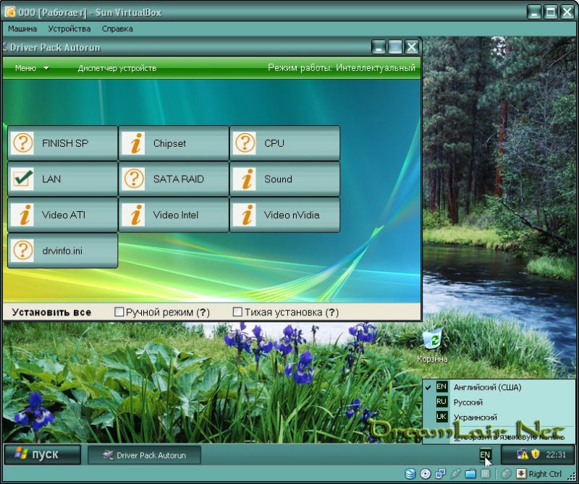Open the Справка menu in VirtualBox
The height and width of the screenshot is (484, 579).
(x=117, y=29)
